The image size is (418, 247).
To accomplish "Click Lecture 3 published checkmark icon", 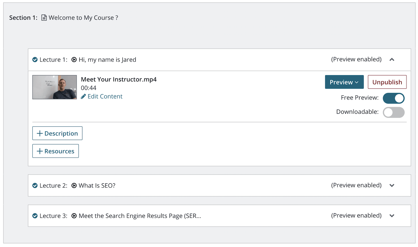I will [35, 216].
